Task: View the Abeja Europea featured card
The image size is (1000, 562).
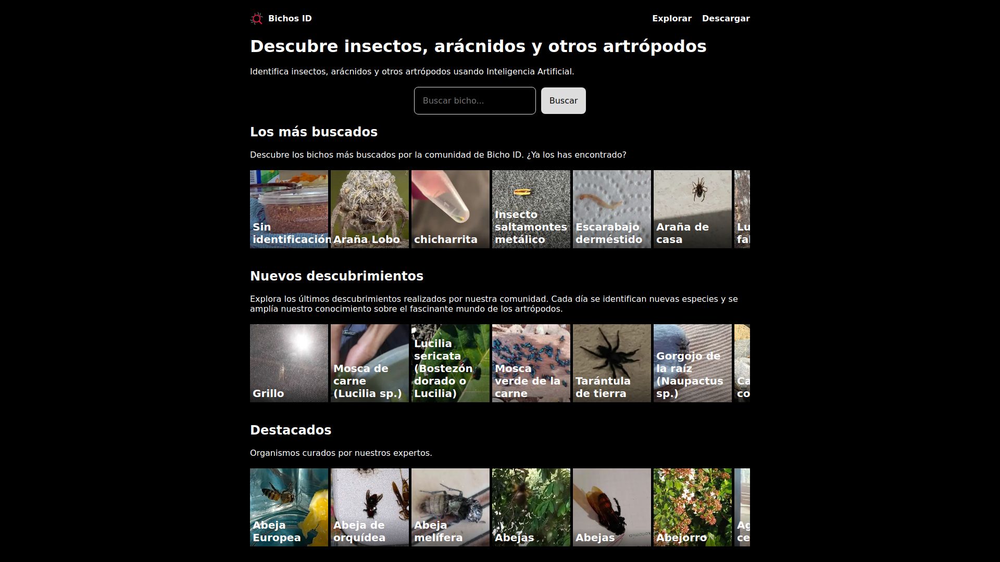Action: pos(289,507)
